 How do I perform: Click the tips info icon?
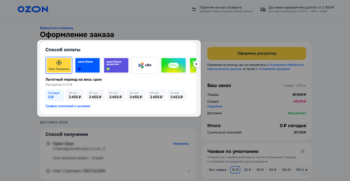click(302, 151)
